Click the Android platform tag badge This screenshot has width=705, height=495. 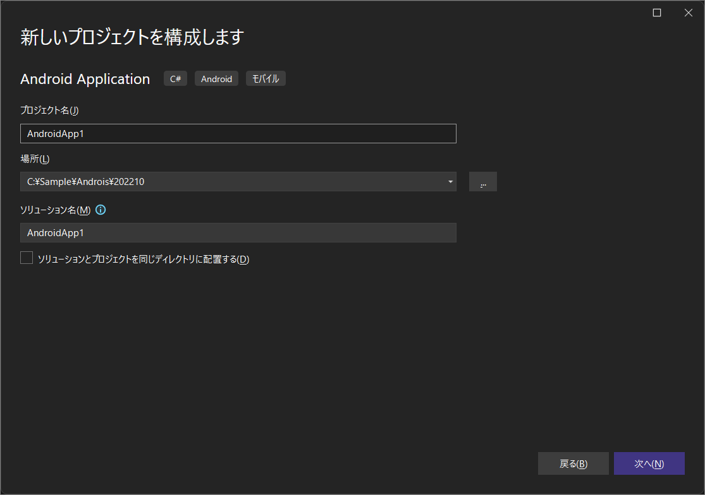point(216,78)
